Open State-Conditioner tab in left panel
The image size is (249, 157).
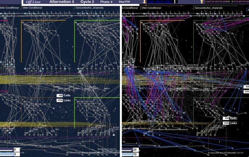point(10,8)
